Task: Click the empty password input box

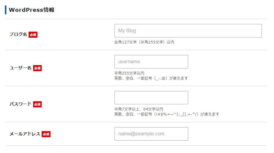Action: point(151,98)
